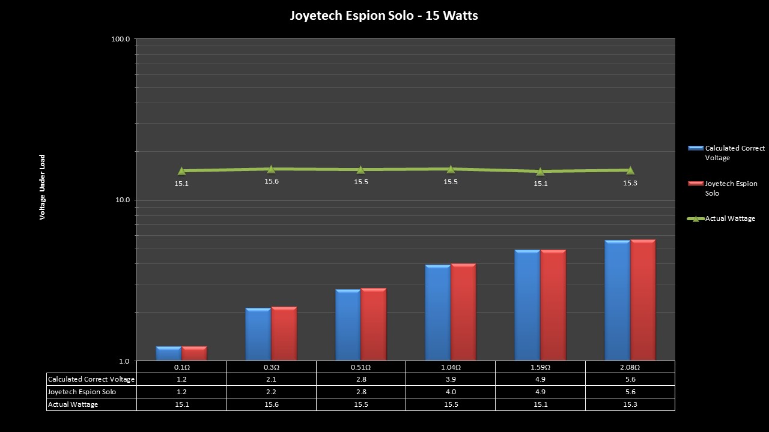
Task: Select the chart title Joyetech Espion Solo
Action: tap(384, 16)
